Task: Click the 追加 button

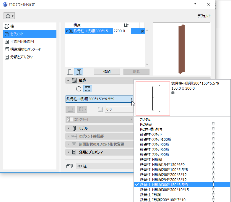Action: (107, 72)
